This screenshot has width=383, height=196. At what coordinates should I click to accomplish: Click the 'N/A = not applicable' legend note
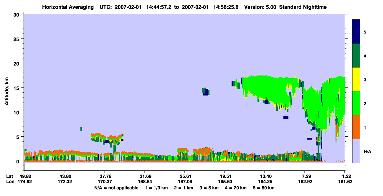[116, 188]
